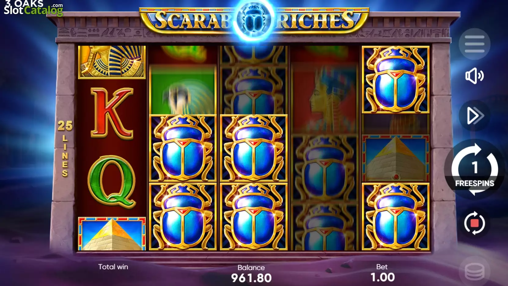Click the Total win label
This screenshot has height=286, width=508.
point(113,267)
